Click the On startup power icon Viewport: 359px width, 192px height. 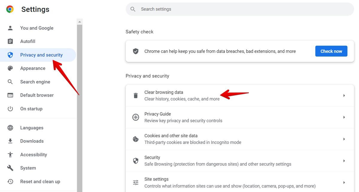[x=10, y=109]
